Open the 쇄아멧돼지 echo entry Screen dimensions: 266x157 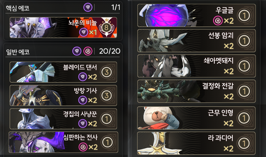coord(197,66)
